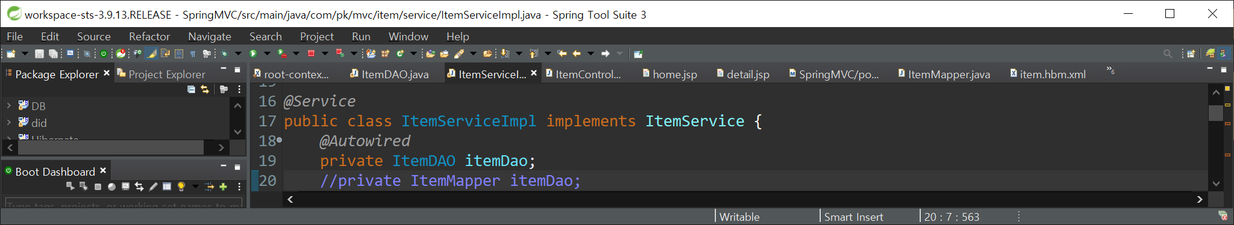
Task: Click the editor horizontal scroll right arrow
Action: pyautogui.click(x=1200, y=199)
